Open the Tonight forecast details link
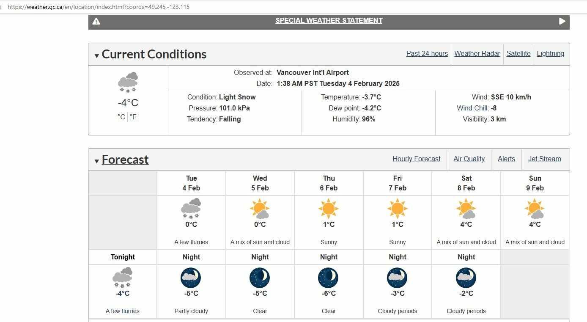Viewport: 587px width, 322px height. [x=123, y=257]
